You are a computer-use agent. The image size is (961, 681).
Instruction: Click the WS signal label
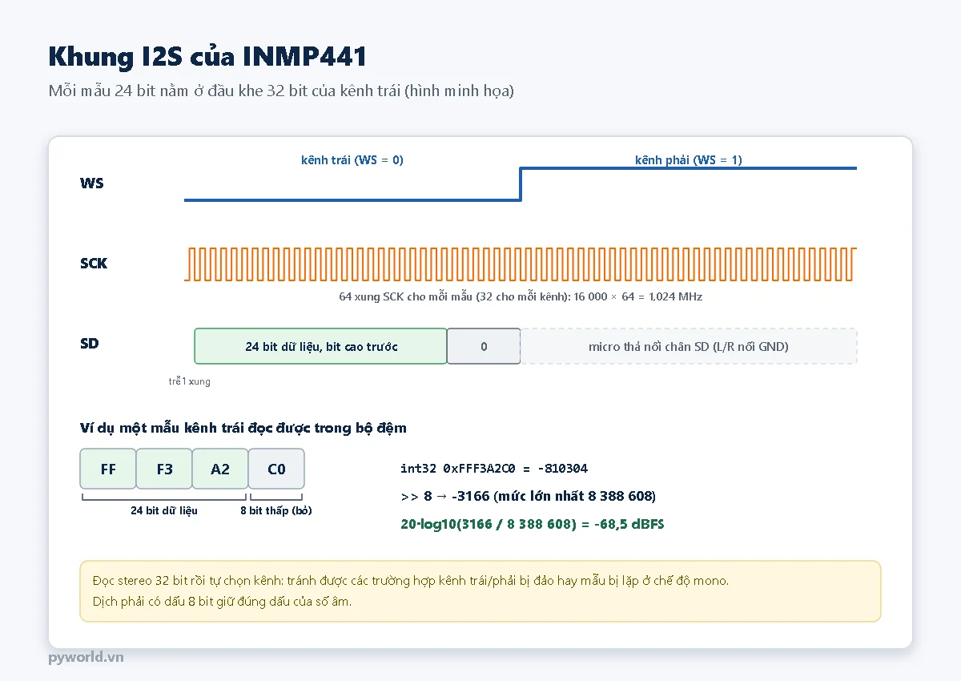coord(92,183)
